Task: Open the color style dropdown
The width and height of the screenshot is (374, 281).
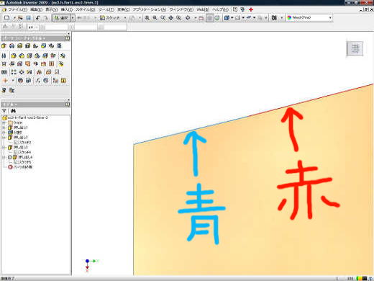Action: pos(330,18)
